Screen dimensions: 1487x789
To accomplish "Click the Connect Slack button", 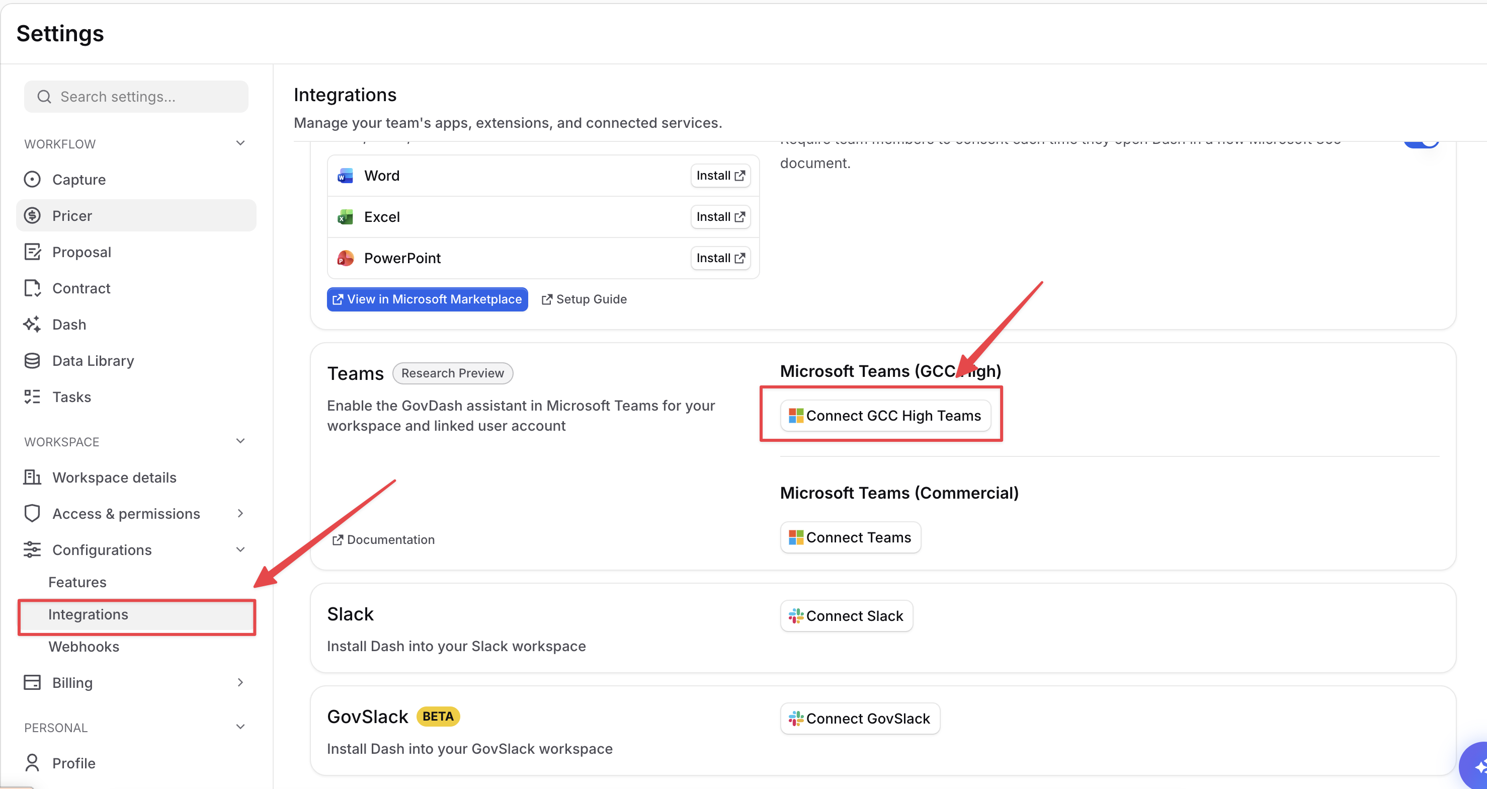I will tap(846, 616).
